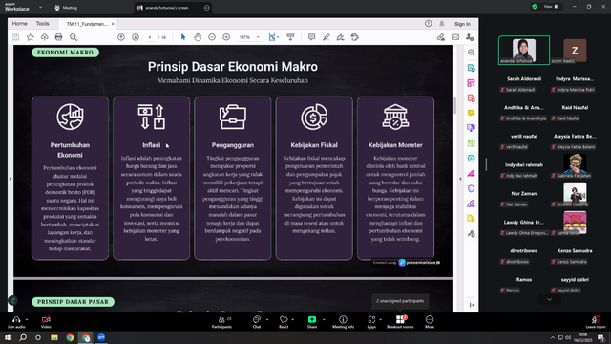Expand audio options arrow beside Join audio
Viewport: 611px width, 344px height.
[27, 319]
